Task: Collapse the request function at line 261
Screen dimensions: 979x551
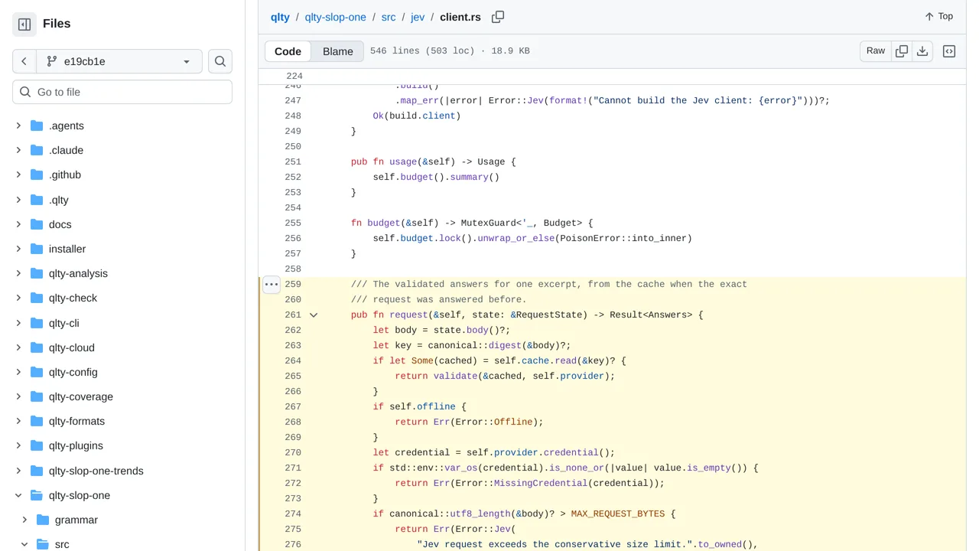Action: coord(314,315)
